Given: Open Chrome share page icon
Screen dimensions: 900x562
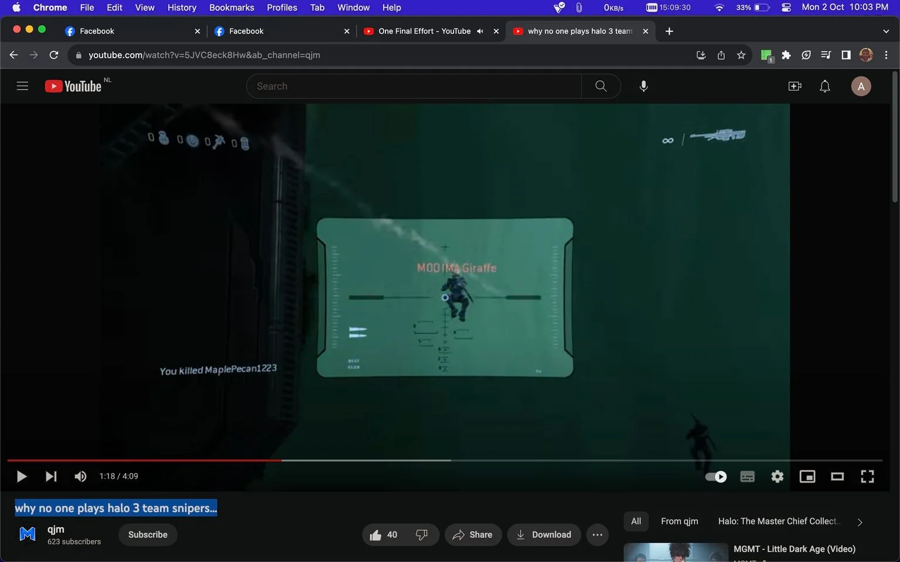Looking at the screenshot, I should [x=721, y=55].
